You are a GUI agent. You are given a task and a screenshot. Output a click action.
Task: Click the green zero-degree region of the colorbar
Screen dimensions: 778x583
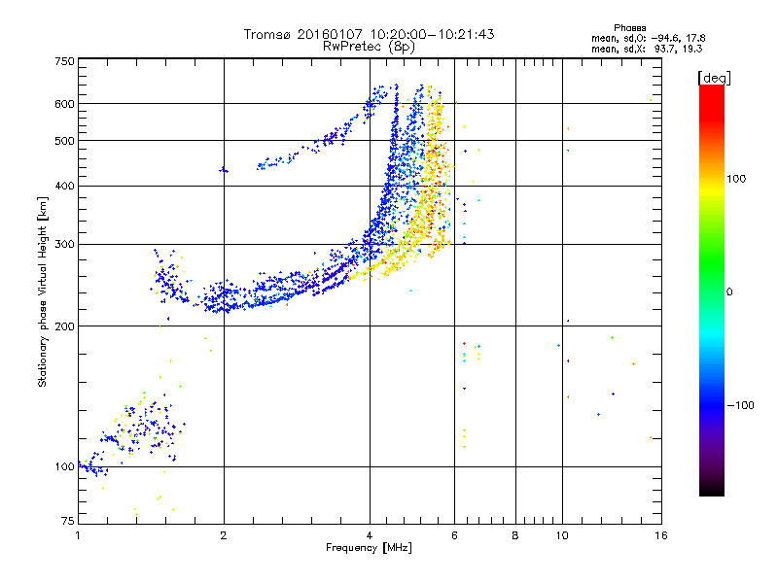(712, 291)
